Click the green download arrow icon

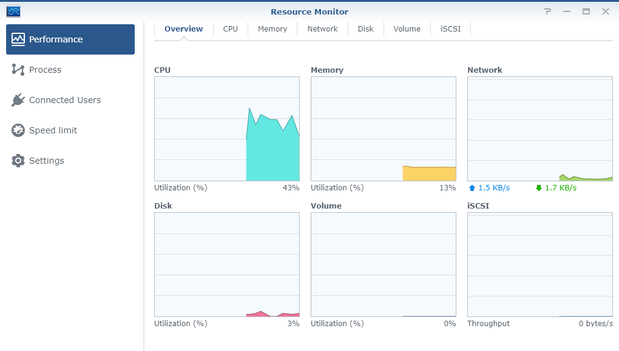538,188
